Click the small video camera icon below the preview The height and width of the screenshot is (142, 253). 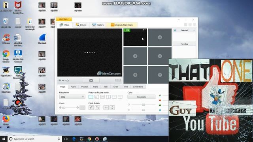[x=60, y=80]
